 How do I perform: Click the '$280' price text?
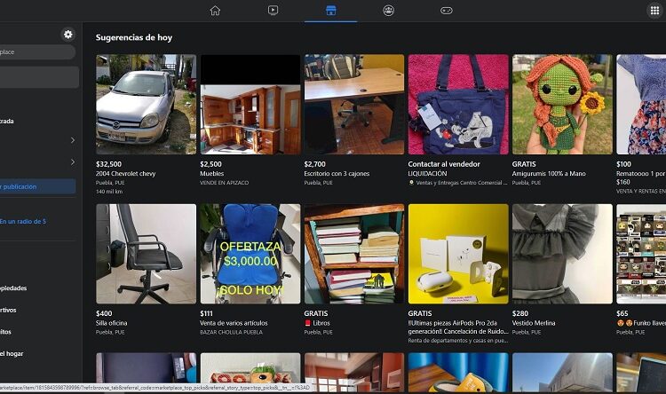point(519,313)
